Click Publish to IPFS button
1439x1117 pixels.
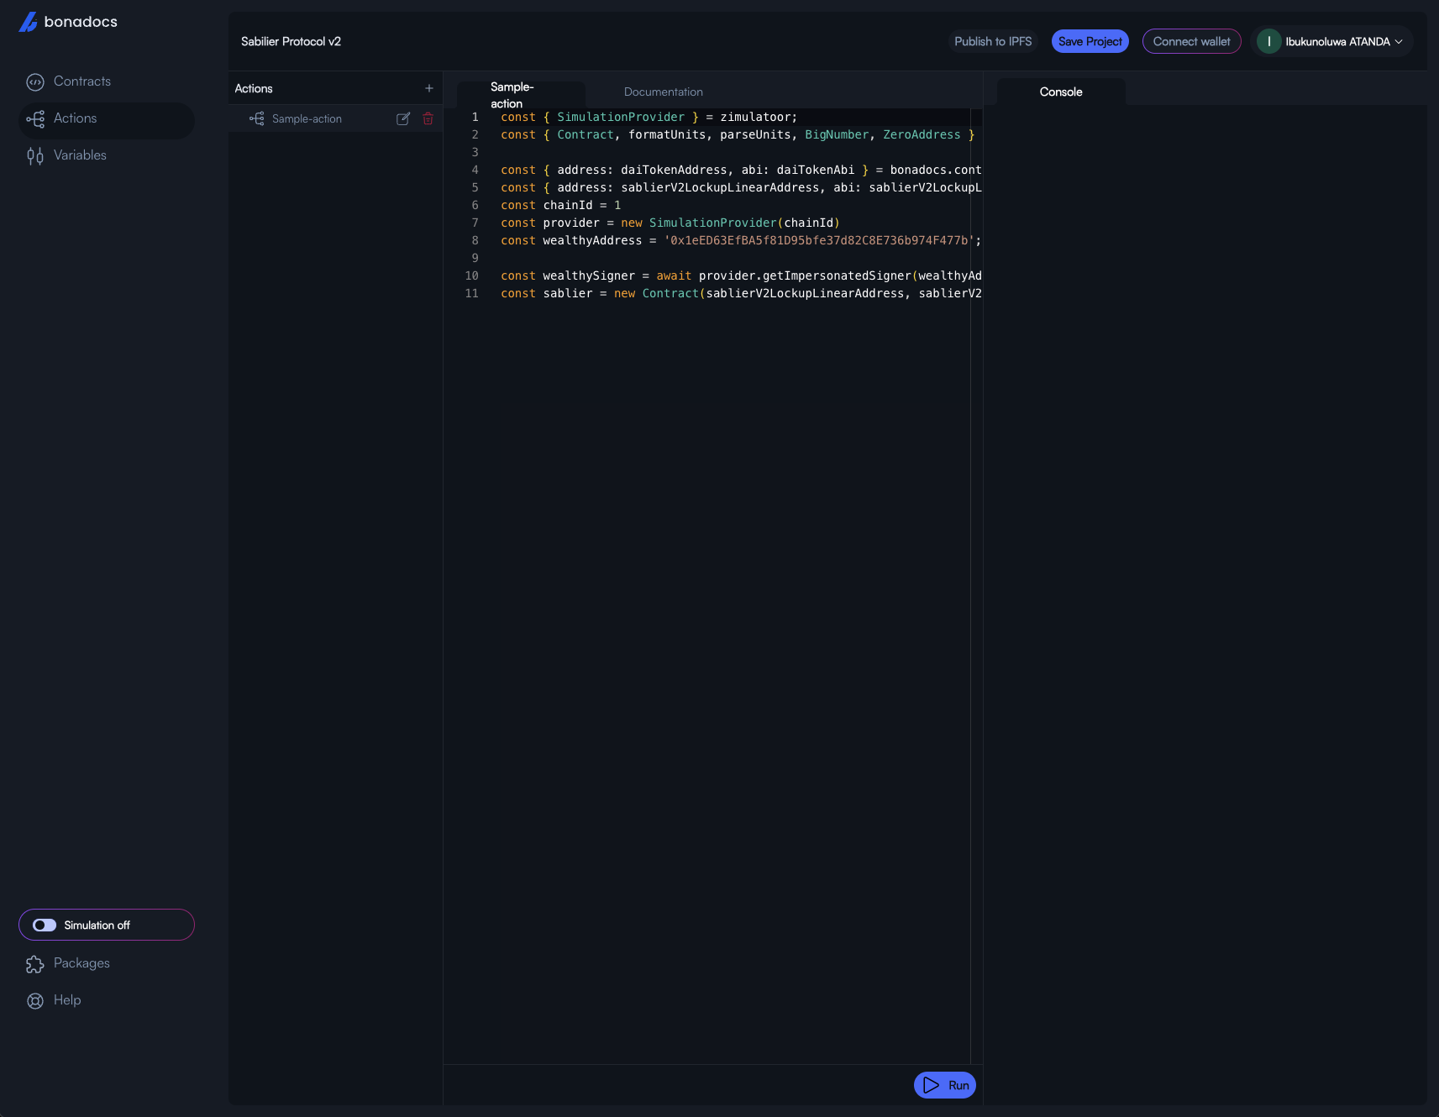click(993, 41)
